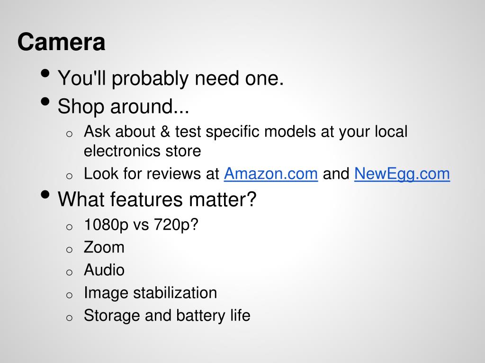Click the hollow bullet beside Audio
Image resolution: width=485 pixels, height=363 pixels.
69,272
